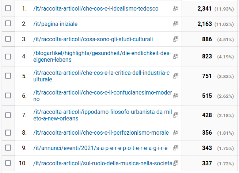The height and width of the screenshot is (173, 239).
Task: Open the che-cos-e-l-idealismo-tedesco page link
Action: tap(96, 9)
